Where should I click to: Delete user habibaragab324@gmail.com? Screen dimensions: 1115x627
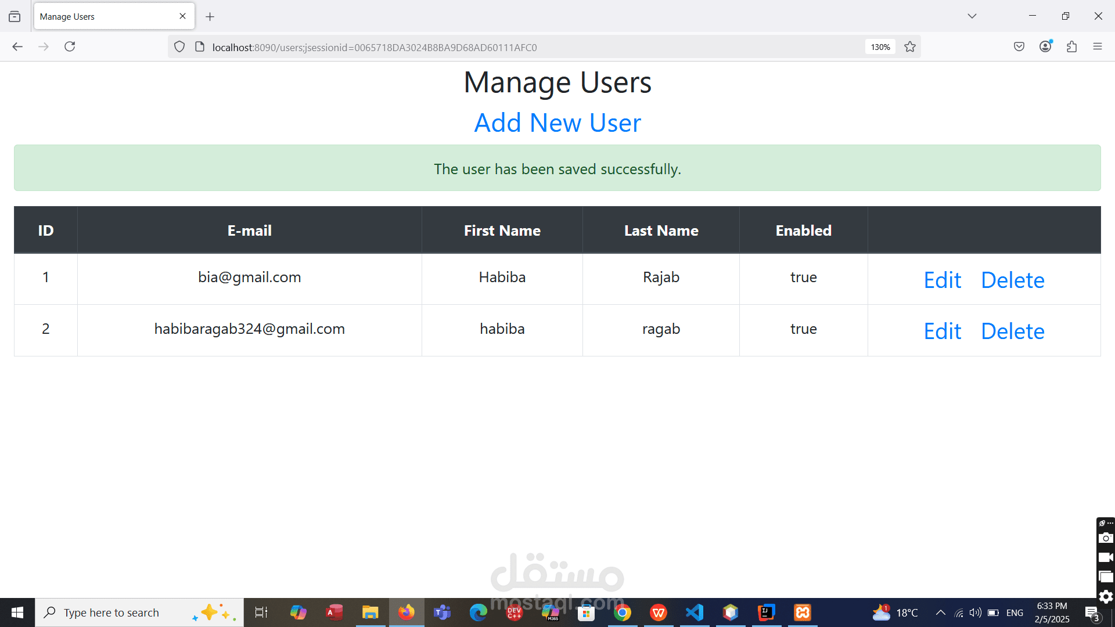tap(1012, 331)
